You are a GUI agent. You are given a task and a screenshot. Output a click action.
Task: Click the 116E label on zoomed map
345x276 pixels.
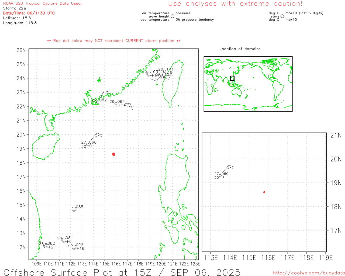coord(268,258)
